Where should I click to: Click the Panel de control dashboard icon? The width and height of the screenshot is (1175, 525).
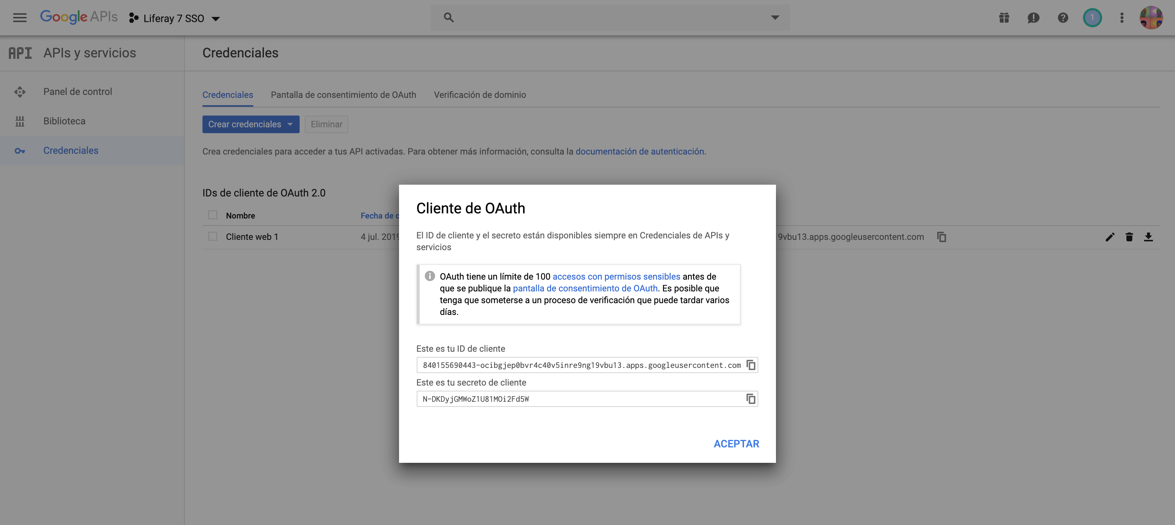tap(20, 92)
